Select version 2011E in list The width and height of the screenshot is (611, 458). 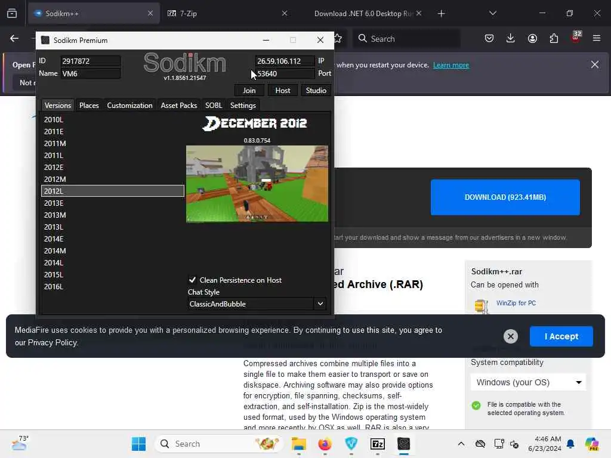point(113,132)
